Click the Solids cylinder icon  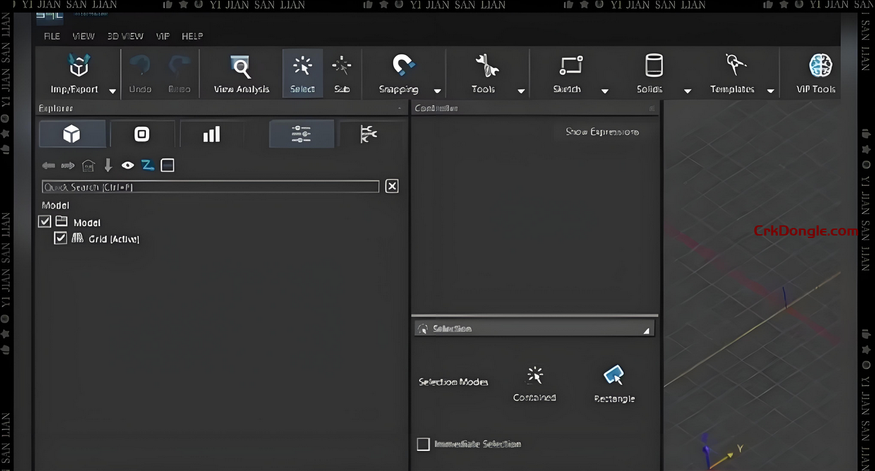[653, 66]
